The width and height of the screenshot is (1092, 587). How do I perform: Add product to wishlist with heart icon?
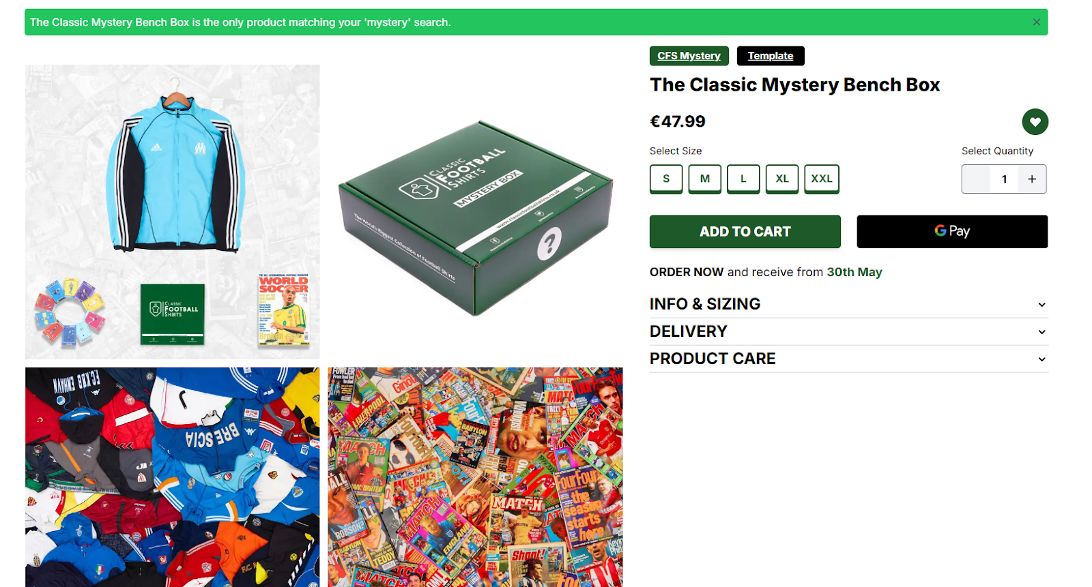(x=1035, y=122)
